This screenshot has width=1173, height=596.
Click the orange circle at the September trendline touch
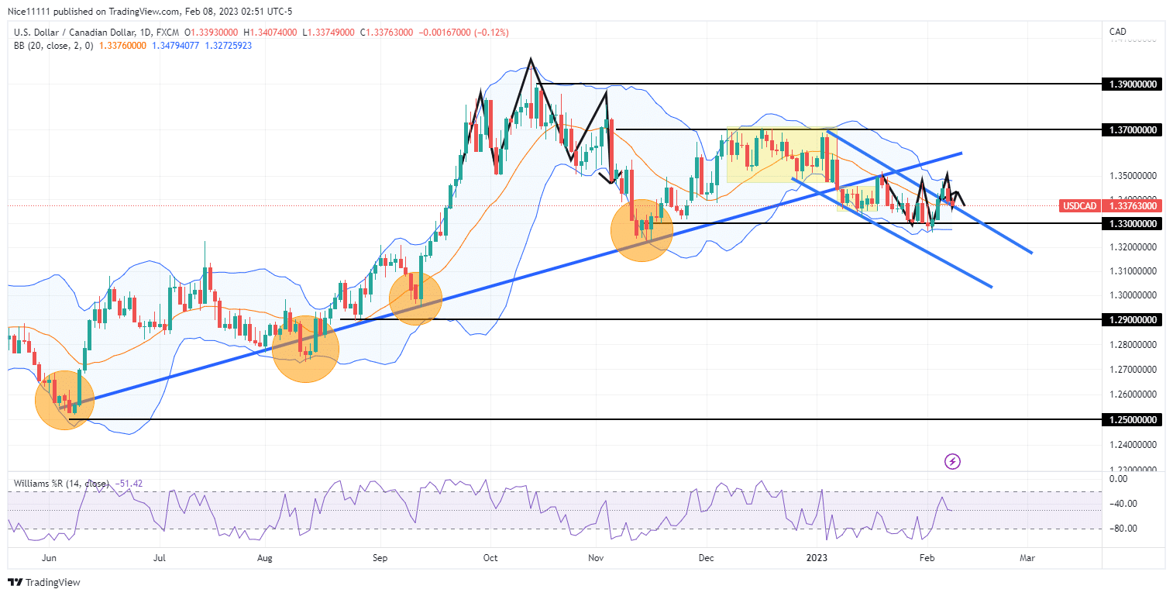coord(416,298)
